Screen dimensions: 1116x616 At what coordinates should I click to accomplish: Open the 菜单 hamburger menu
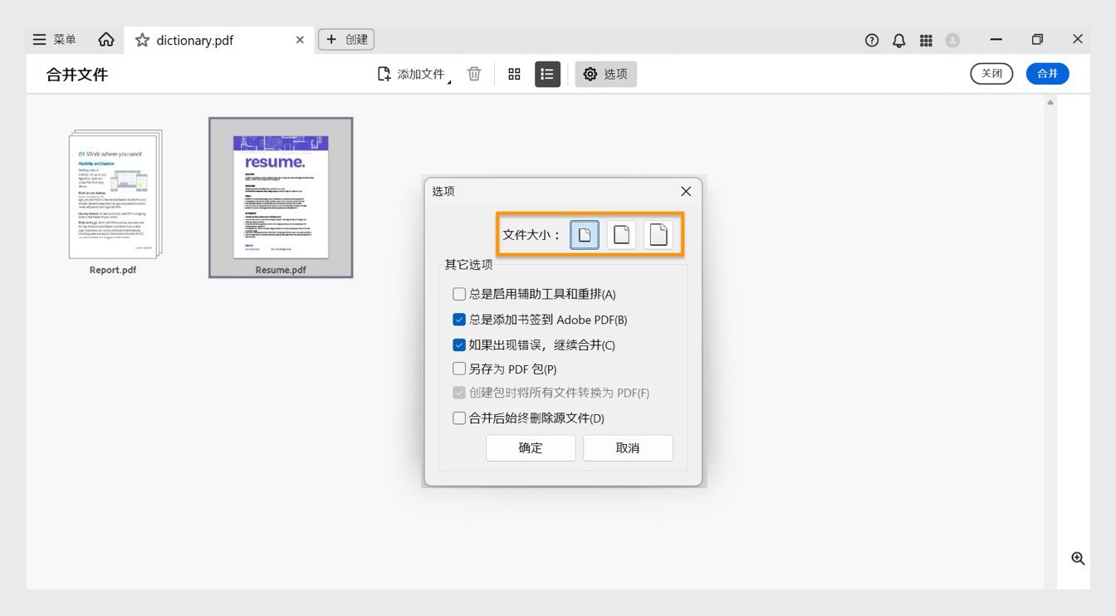coord(38,39)
